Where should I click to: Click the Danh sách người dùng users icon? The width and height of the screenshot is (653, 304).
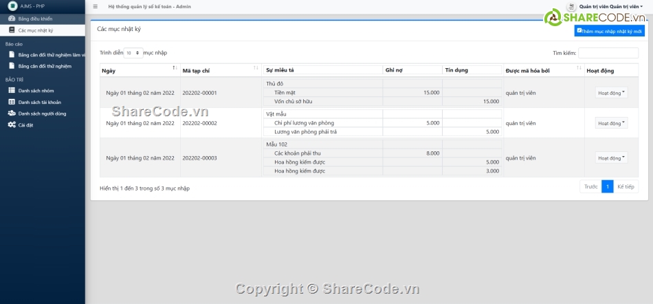12,113
